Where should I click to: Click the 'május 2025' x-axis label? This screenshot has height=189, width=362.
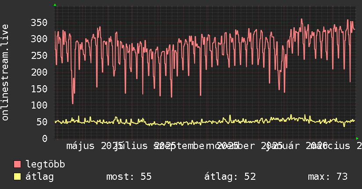point(94,146)
